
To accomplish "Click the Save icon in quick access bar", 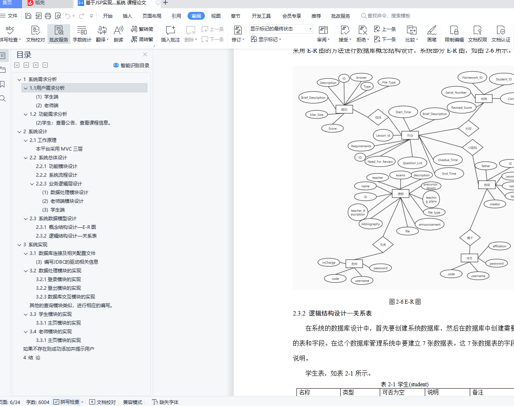I will click(x=28, y=16).
